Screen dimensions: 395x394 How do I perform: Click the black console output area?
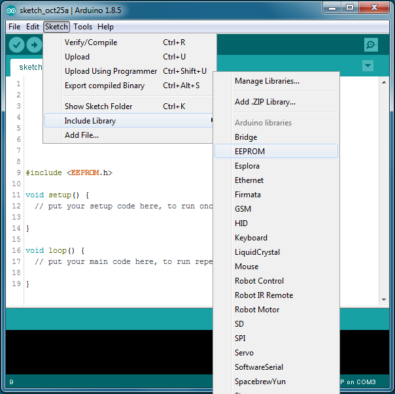(x=109, y=352)
